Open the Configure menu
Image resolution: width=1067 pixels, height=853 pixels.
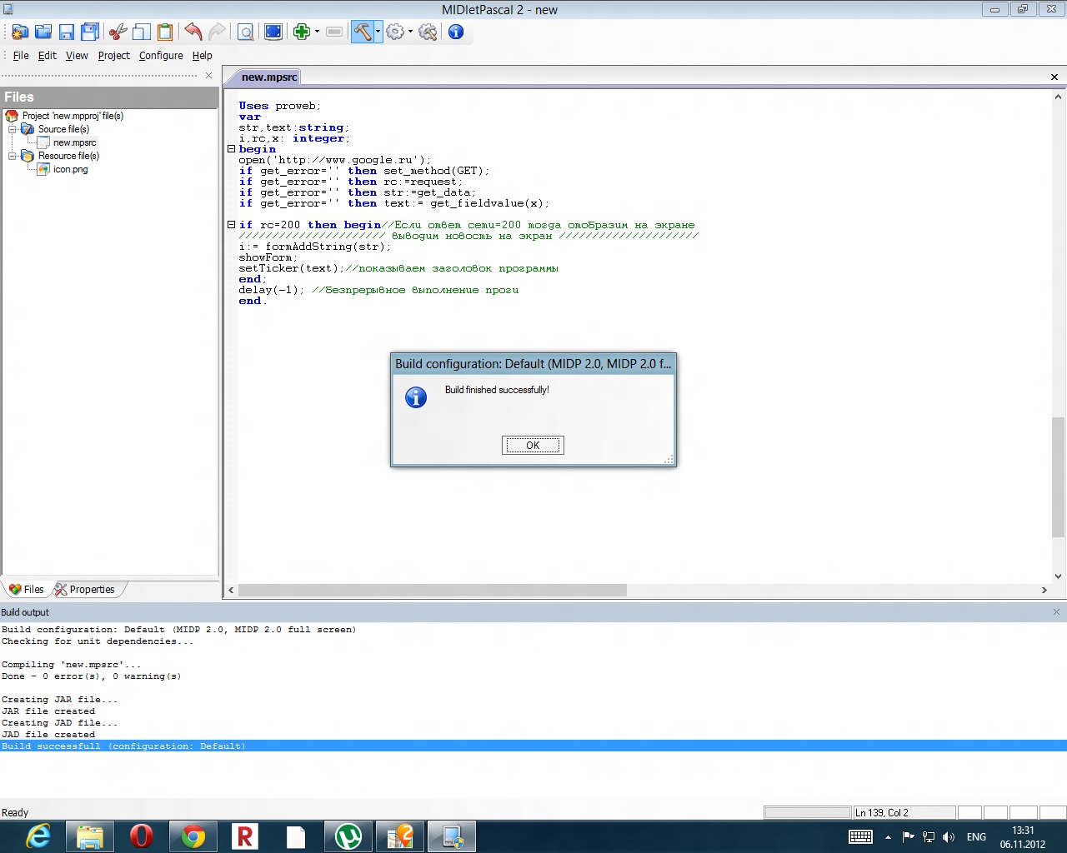pos(161,56)
